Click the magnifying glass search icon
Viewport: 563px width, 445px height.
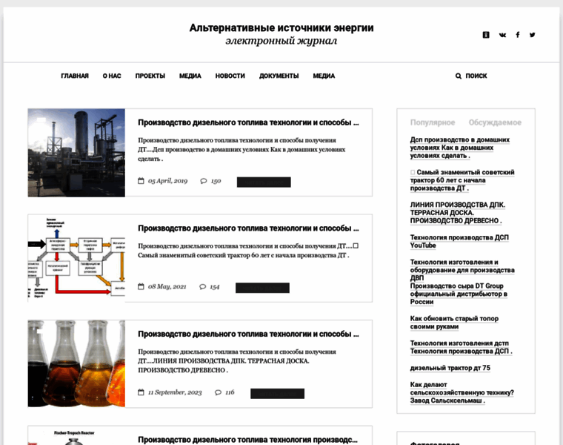(x=459, y=76)
